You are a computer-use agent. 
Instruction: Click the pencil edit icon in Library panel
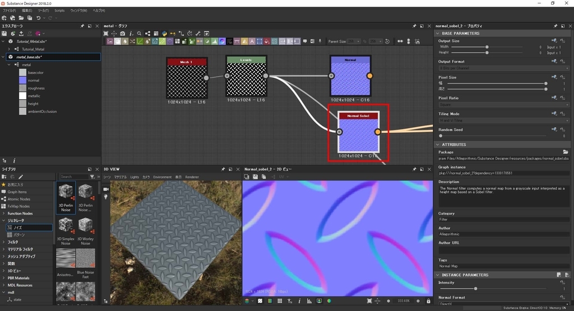click(21, 177)
